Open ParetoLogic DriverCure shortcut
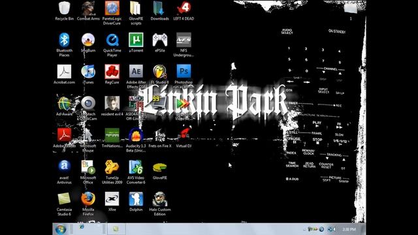418x235 pixels. 112,13
